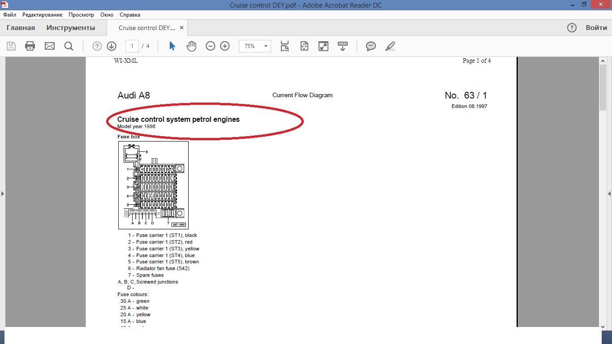The width and height of the screenshot is (612, 344).
Task: Click 'Fuse carrier 1 (ST3), yellow' line
Action: point(164,249)
